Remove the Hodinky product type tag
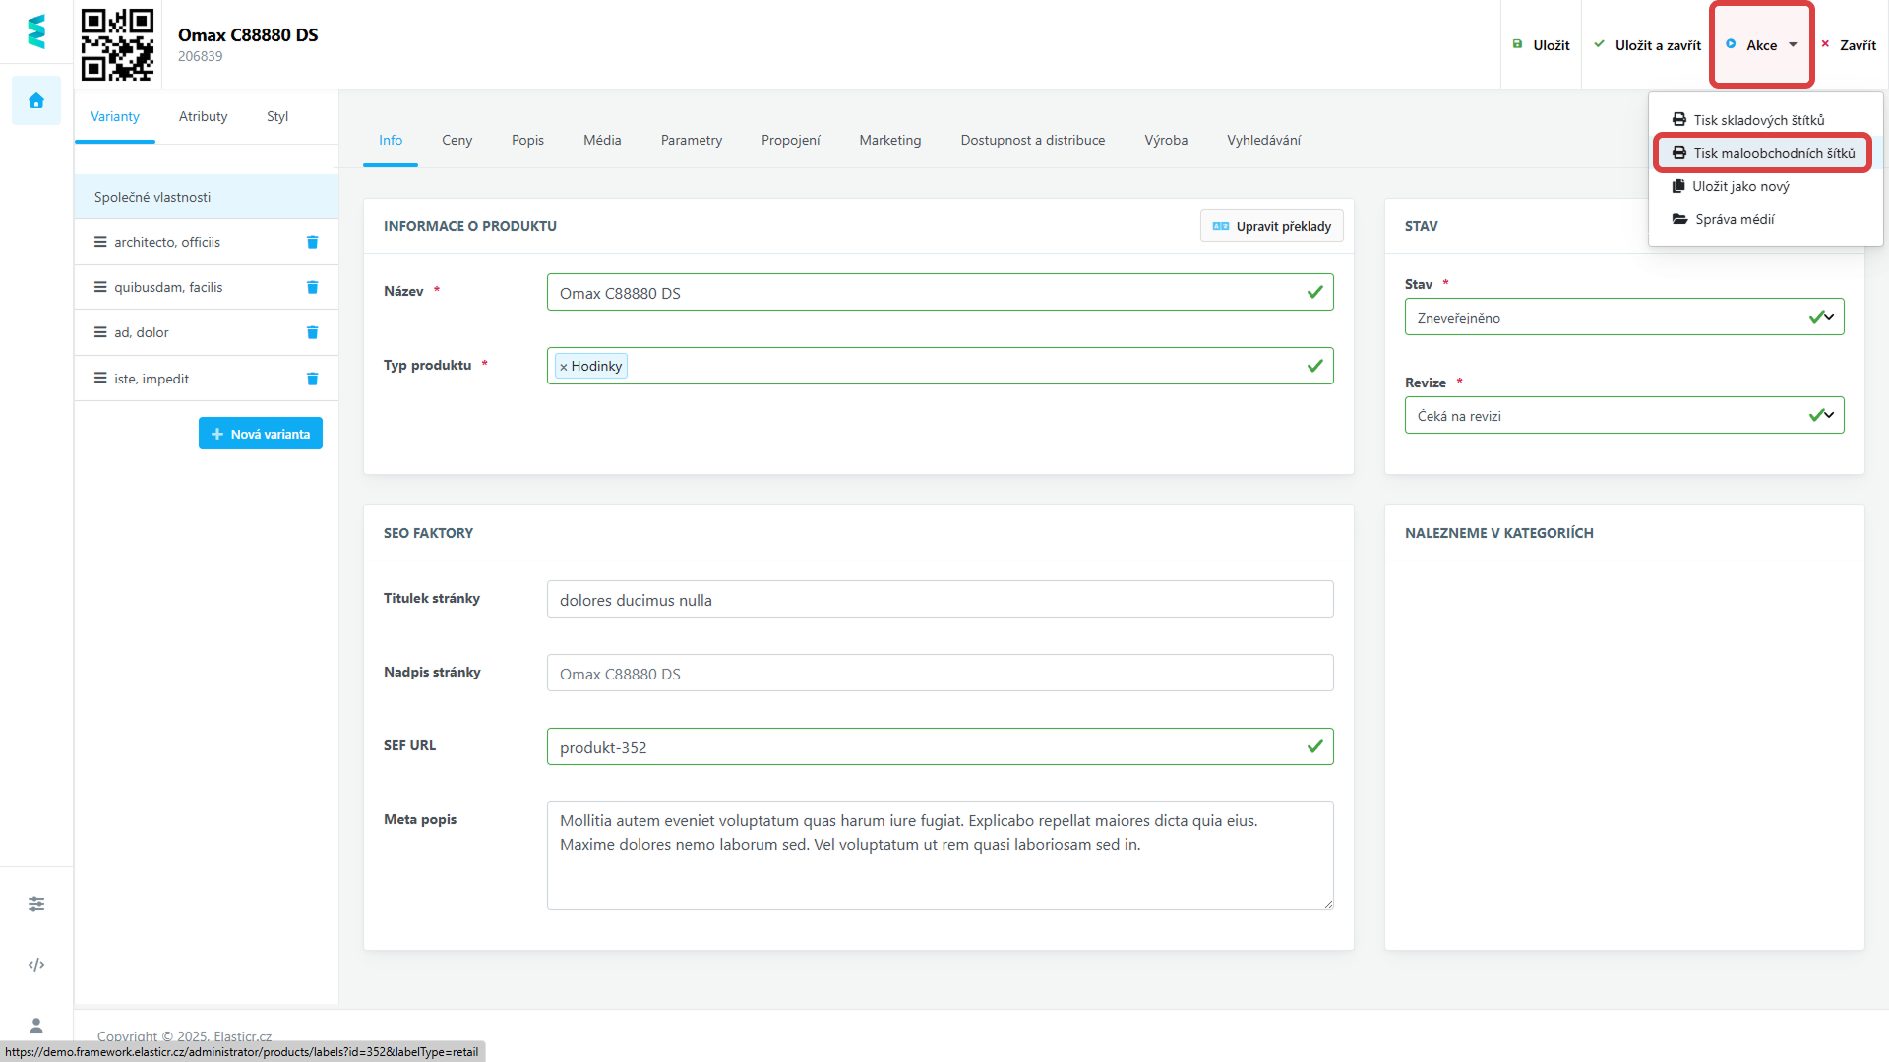The image size is (1889, 1062). coord(564,367)
